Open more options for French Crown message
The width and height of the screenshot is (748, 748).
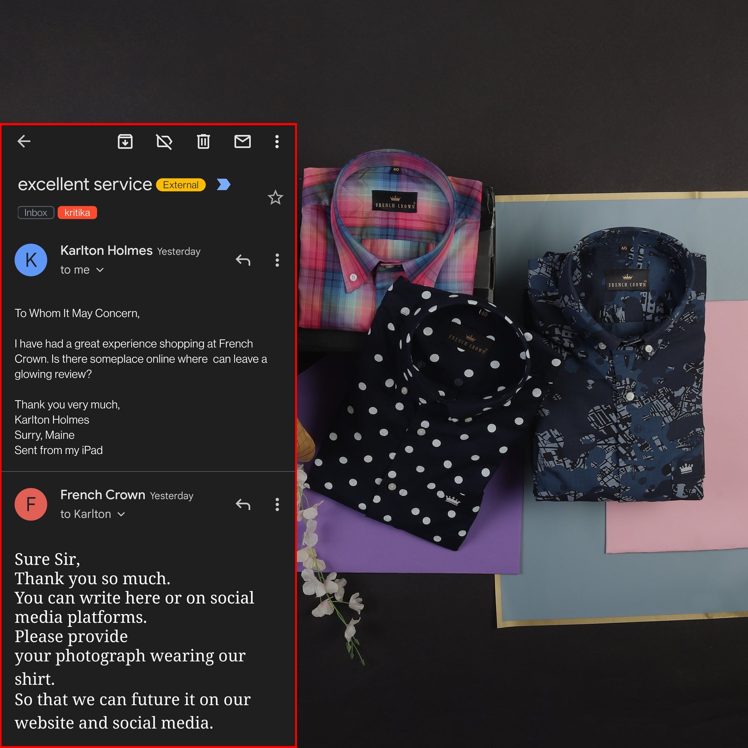pos(277,505)
